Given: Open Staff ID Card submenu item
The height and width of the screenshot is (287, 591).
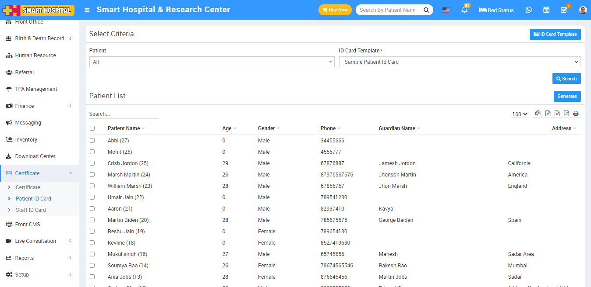Looking at the screenshot, I should 31,210.
